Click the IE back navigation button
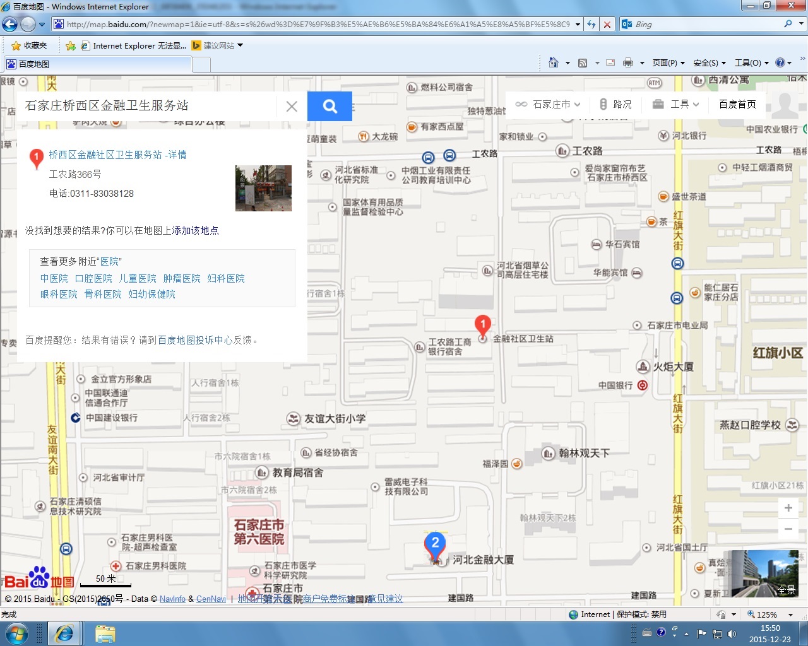This screenshot has width=808, height=646. pos(9,24)
